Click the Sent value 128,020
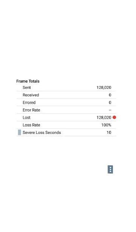Image resolution: width=136 pixels, height=232 pixels. coord(104,88)
